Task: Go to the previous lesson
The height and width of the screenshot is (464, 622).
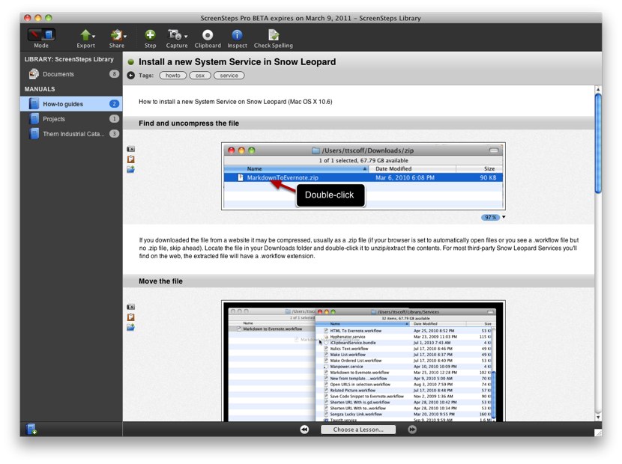Action: tap(305, 430)
